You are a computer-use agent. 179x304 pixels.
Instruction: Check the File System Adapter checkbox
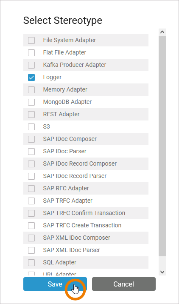[31, 40]
